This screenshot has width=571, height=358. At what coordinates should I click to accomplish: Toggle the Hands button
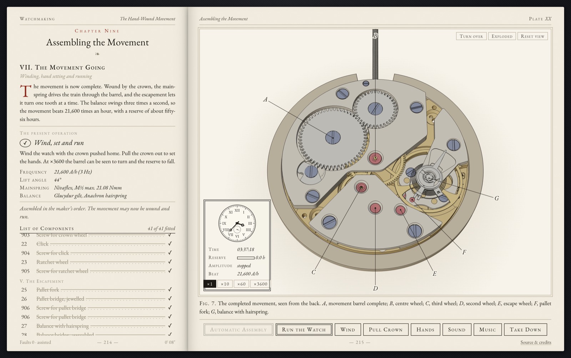425,329
